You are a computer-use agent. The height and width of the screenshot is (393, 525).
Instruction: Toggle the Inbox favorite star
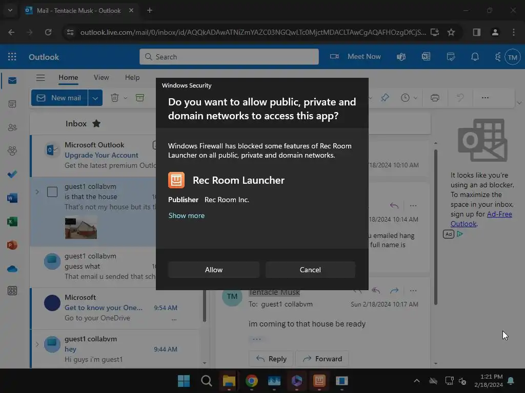[96, 124]
